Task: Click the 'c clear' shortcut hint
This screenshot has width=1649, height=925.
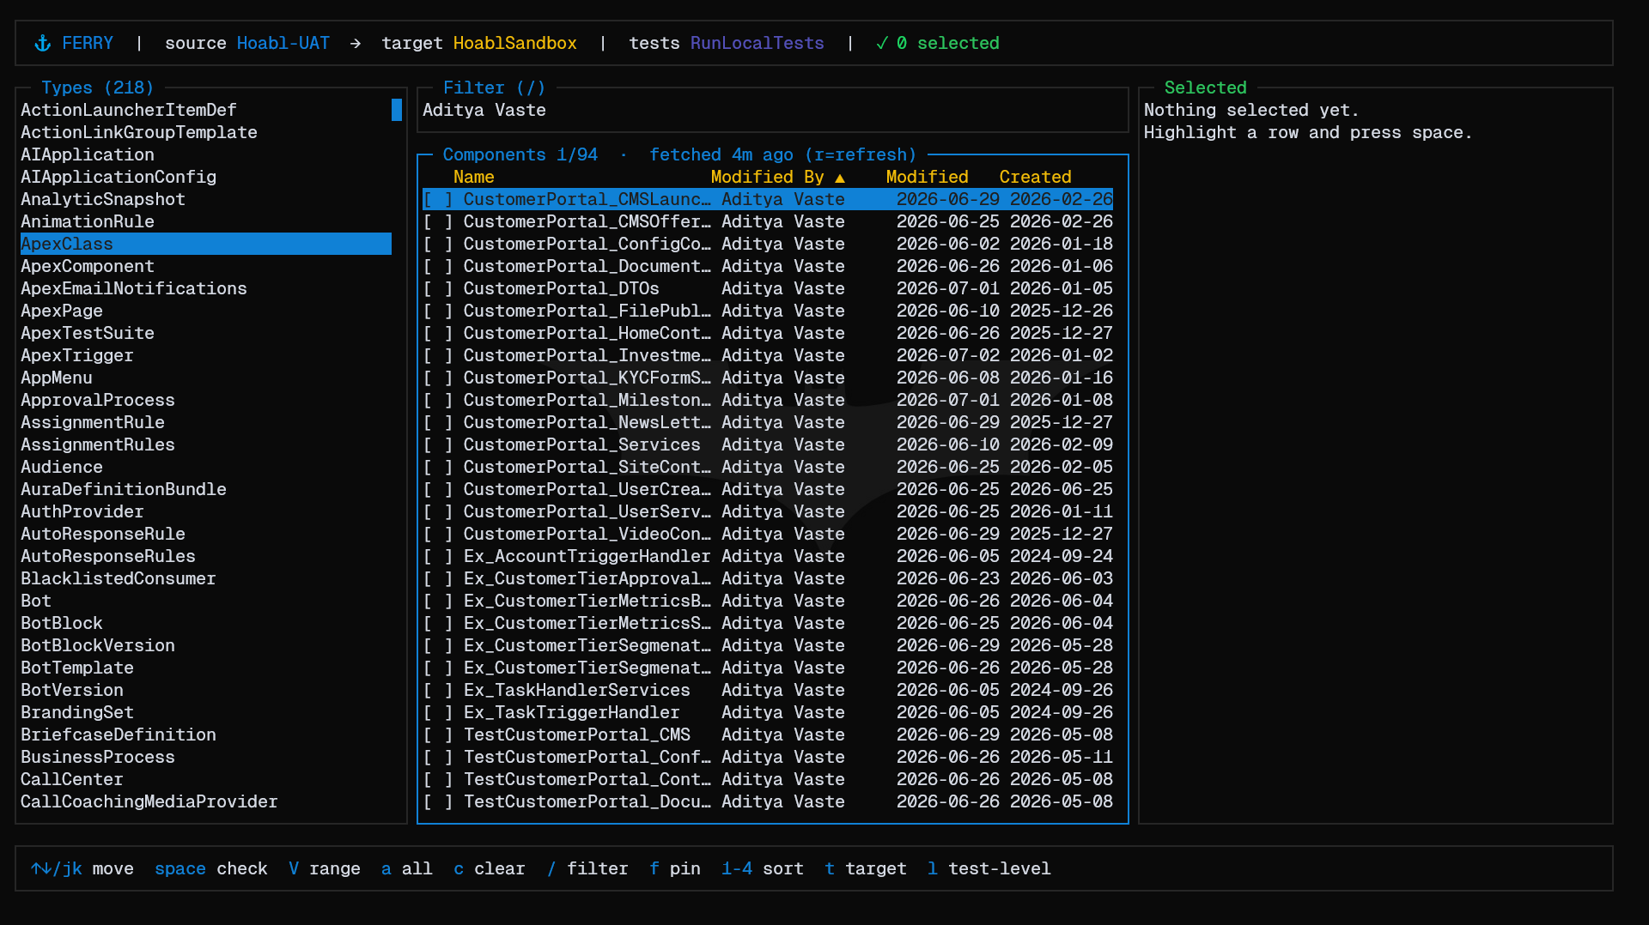Action: pos(490,868)
